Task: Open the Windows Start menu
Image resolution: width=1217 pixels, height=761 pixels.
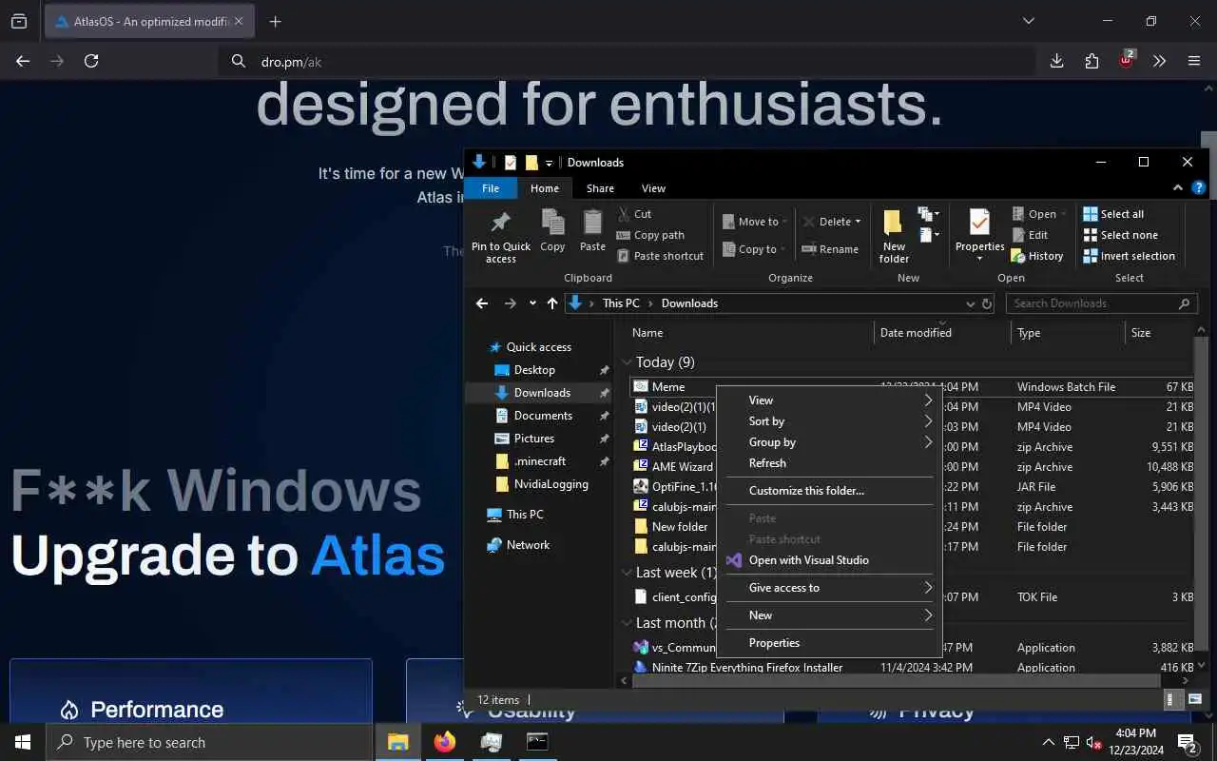Action: pyautogui.click(x=23, y=742)
